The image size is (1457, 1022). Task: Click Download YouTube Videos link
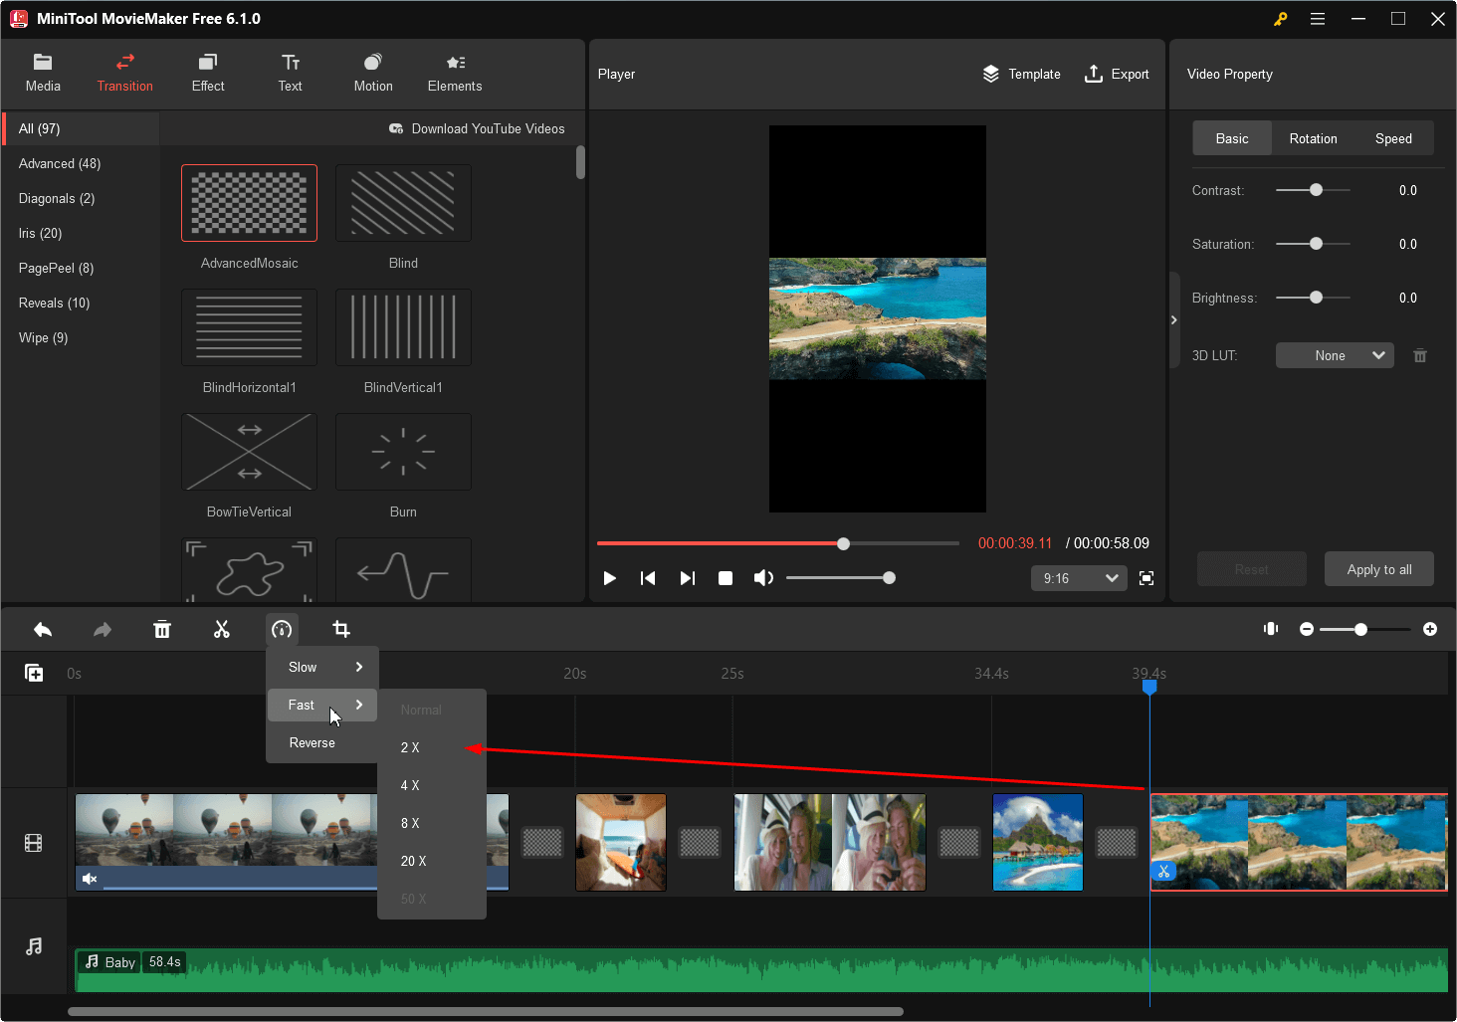(x=477, y=128)
